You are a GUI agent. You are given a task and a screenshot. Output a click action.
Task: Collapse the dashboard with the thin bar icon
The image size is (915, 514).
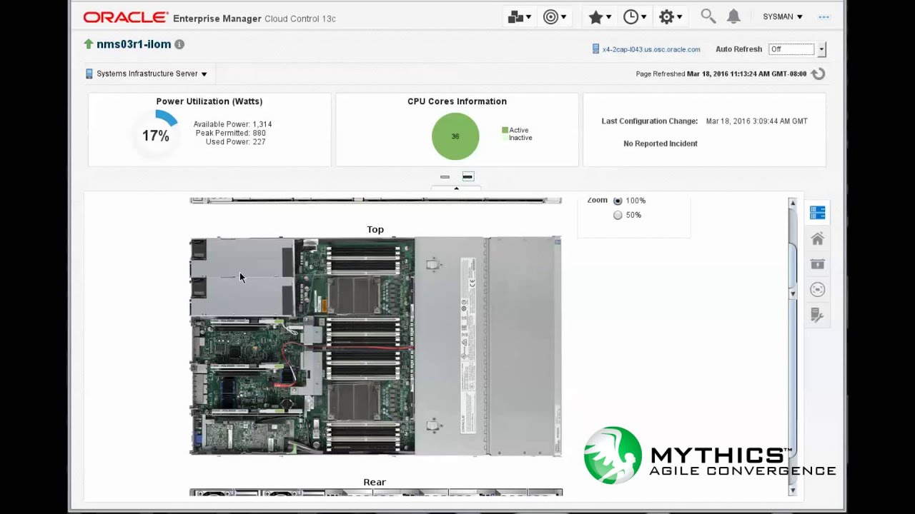coord(445,176)
